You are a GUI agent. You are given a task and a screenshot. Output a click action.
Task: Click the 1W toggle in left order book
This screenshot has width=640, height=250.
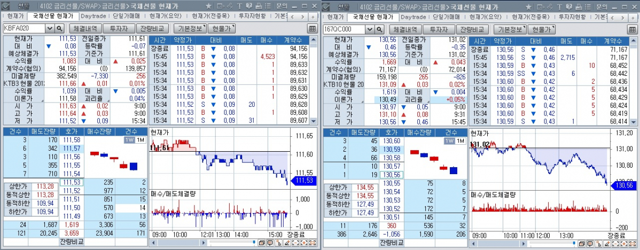click(129, 140)
